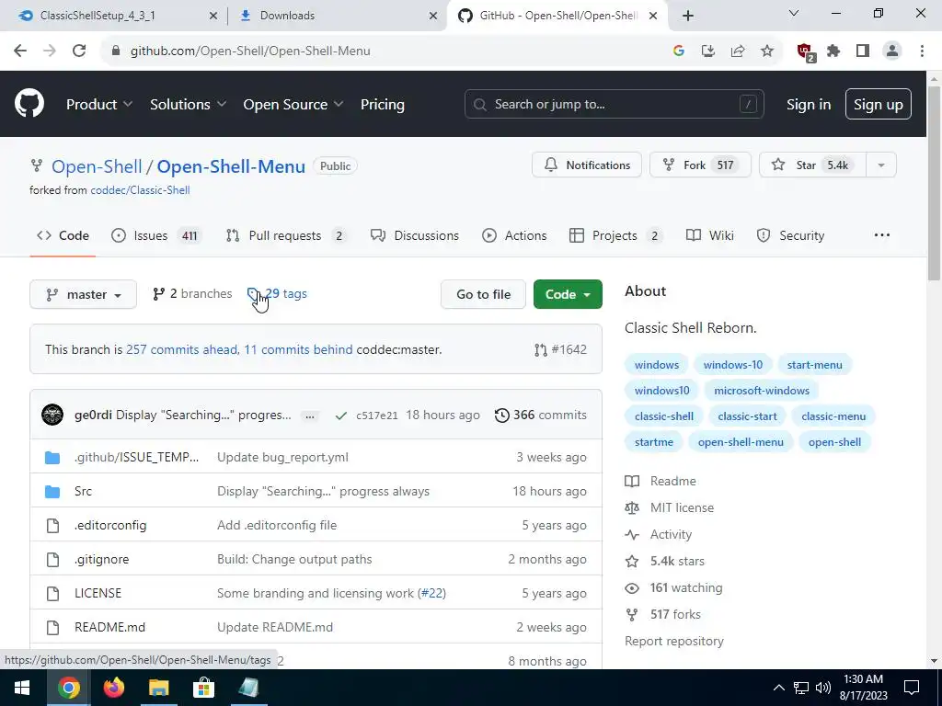Screen dimensions: 942x706
Task: Open Microsoft Store from the taskbar
Action: coord(203,688)
